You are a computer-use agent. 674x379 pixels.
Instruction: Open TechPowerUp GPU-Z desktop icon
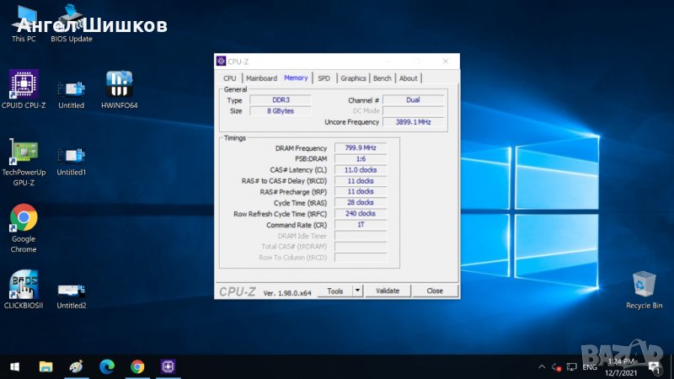pyautogui.click(x=24, y=152)
